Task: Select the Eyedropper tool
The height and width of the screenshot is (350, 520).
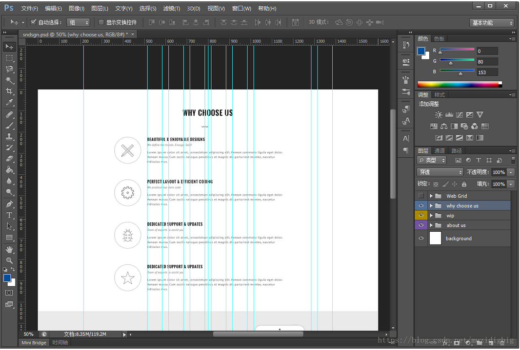Action: tap(9, 103)
